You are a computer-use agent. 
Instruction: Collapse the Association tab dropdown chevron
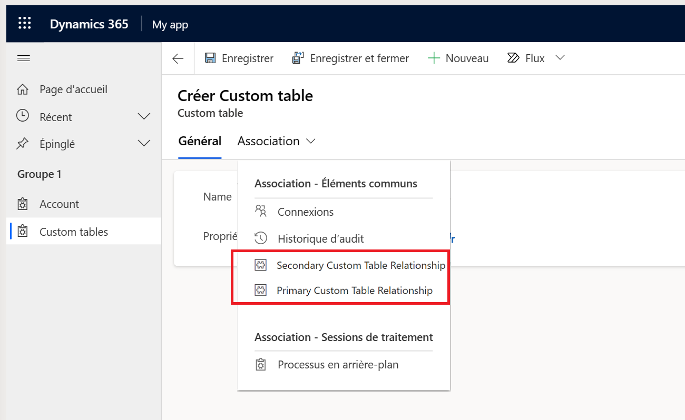311,142
